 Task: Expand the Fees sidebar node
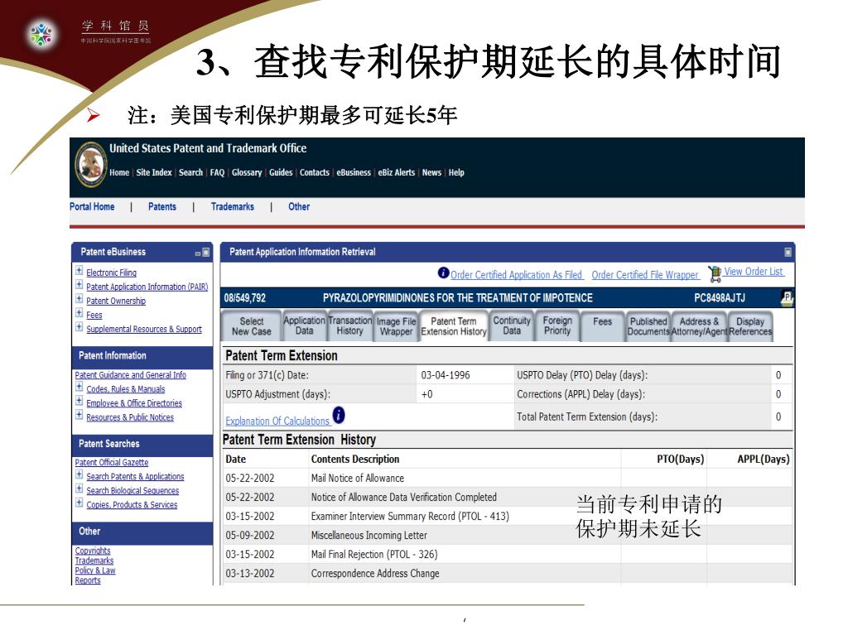79,312
